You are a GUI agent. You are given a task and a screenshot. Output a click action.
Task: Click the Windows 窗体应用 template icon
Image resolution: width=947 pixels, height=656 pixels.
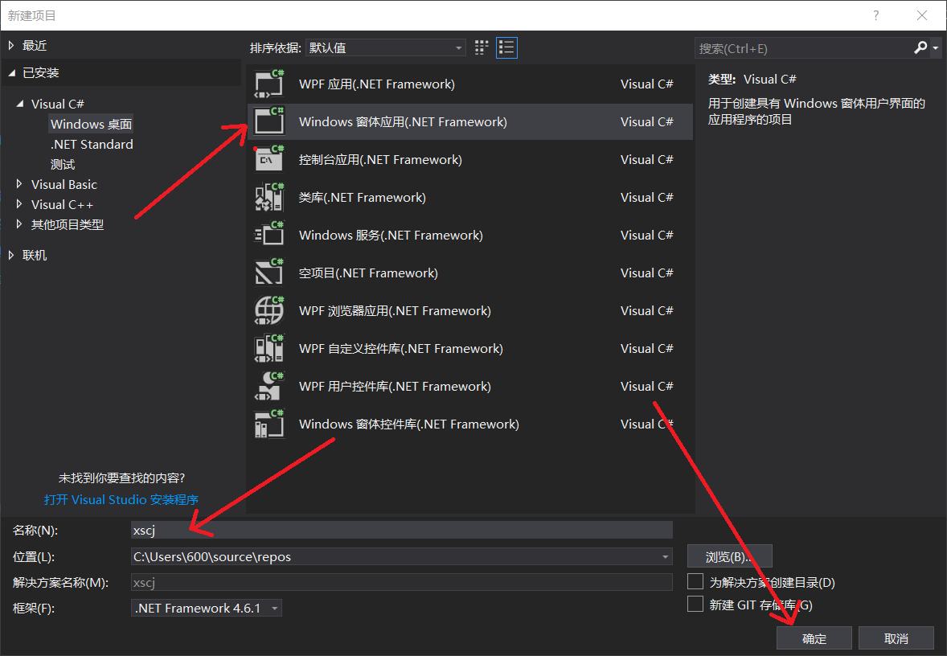pyautogui.click(x=269, y=121)
